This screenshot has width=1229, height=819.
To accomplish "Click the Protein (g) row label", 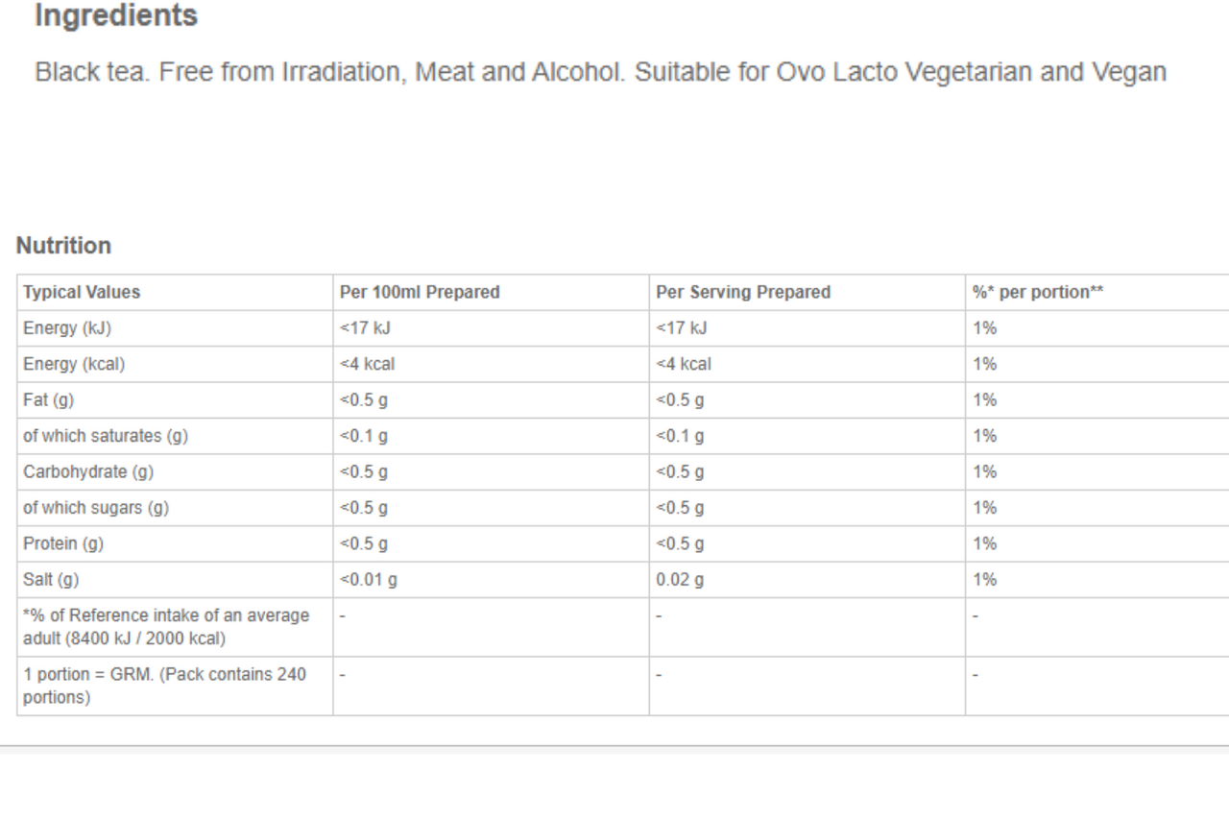I will (63, 543).
